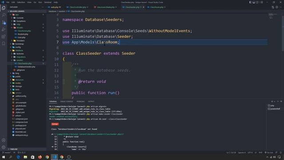Close the ClassSeeder.php editor tab
284x160 pixels.
point(143,7)
